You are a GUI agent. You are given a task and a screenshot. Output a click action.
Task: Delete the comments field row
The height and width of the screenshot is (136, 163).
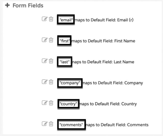click(x=51, y=124)
